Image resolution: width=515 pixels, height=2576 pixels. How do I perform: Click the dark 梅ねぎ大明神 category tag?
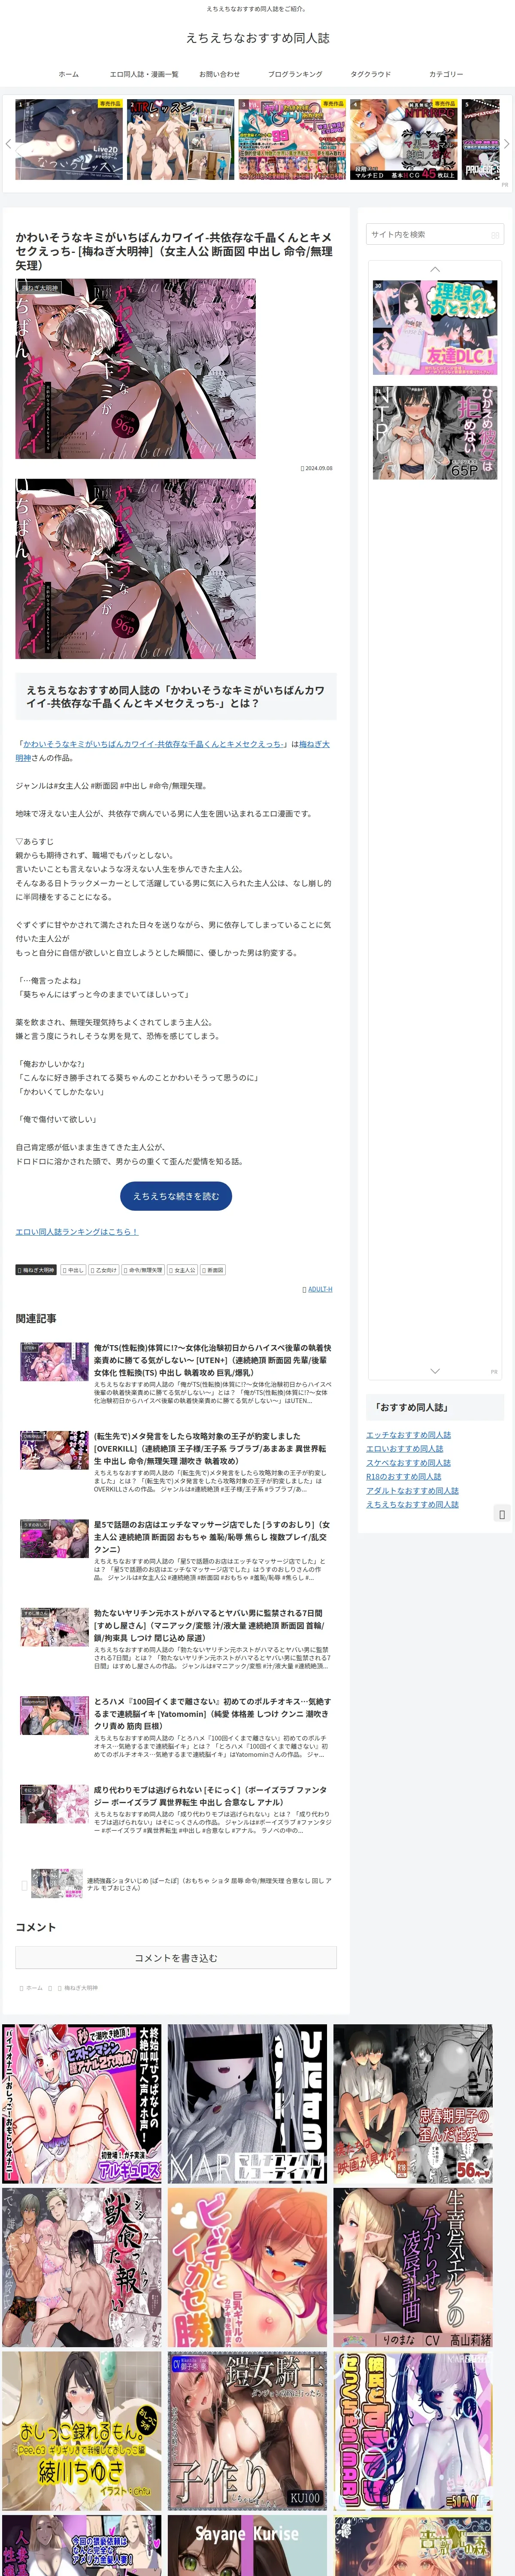[x=36, y=1270]
